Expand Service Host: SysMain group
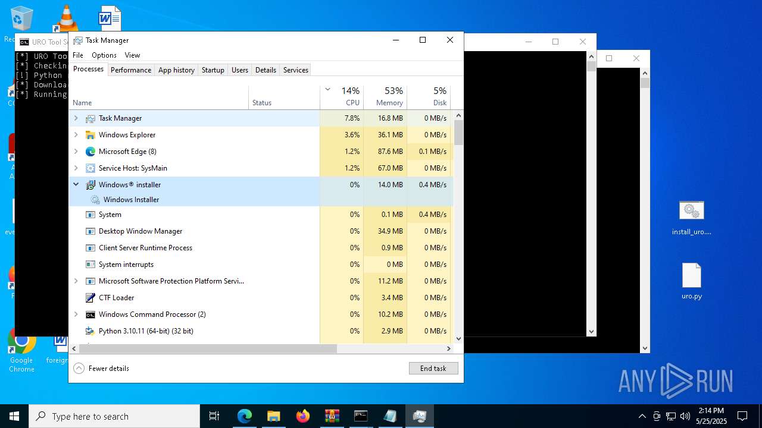This screenshot has width=762, height=428. pyautogui.click(x=76, y=168)
